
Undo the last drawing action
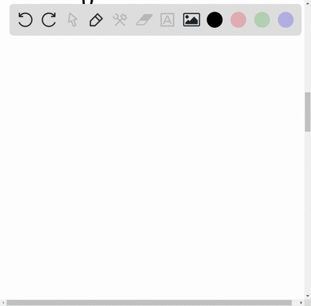25,19
